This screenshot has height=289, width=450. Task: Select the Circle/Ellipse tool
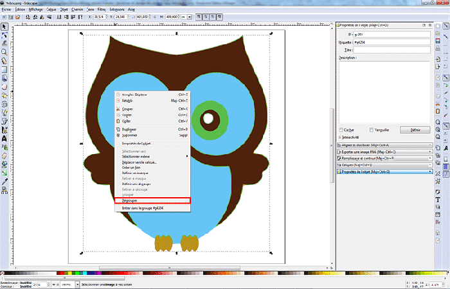click(x=4, y=86)
